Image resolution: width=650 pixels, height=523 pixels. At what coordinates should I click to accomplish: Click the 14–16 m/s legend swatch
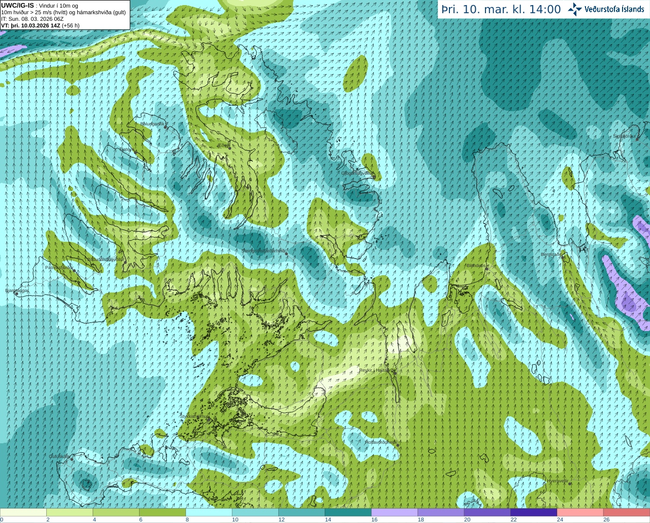[x=348, y=512]
